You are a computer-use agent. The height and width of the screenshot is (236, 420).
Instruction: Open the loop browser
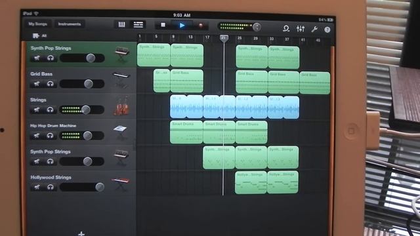(x=286, y=28)
